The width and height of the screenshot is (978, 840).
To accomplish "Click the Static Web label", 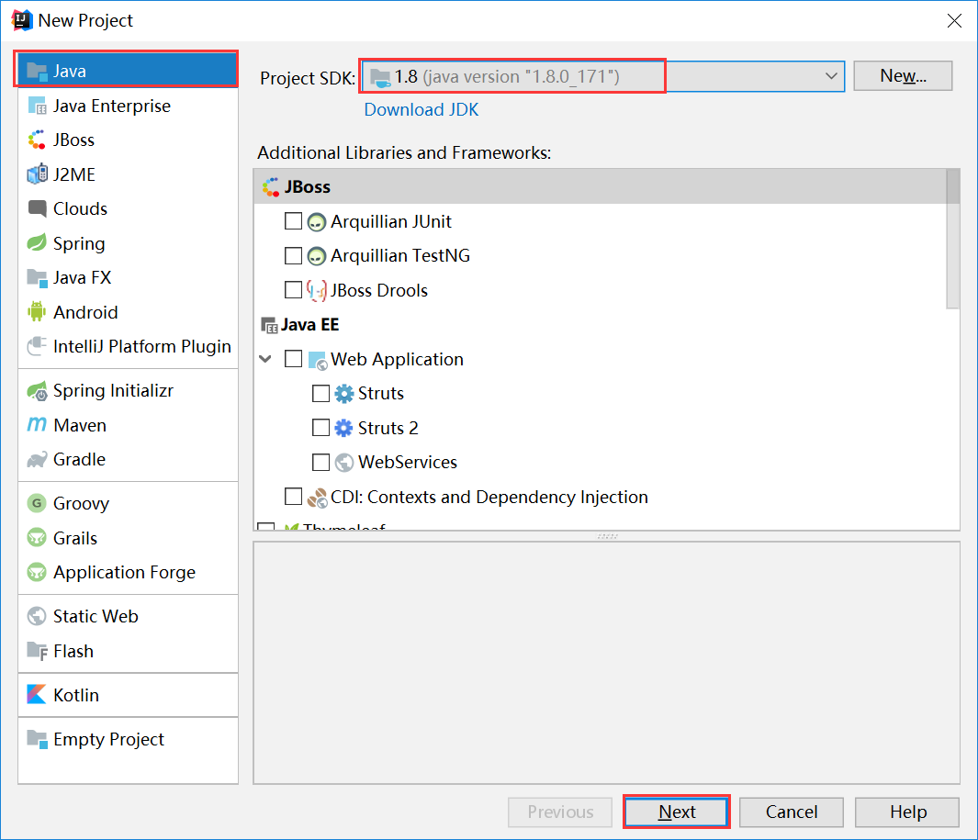I will click(96, 616).
